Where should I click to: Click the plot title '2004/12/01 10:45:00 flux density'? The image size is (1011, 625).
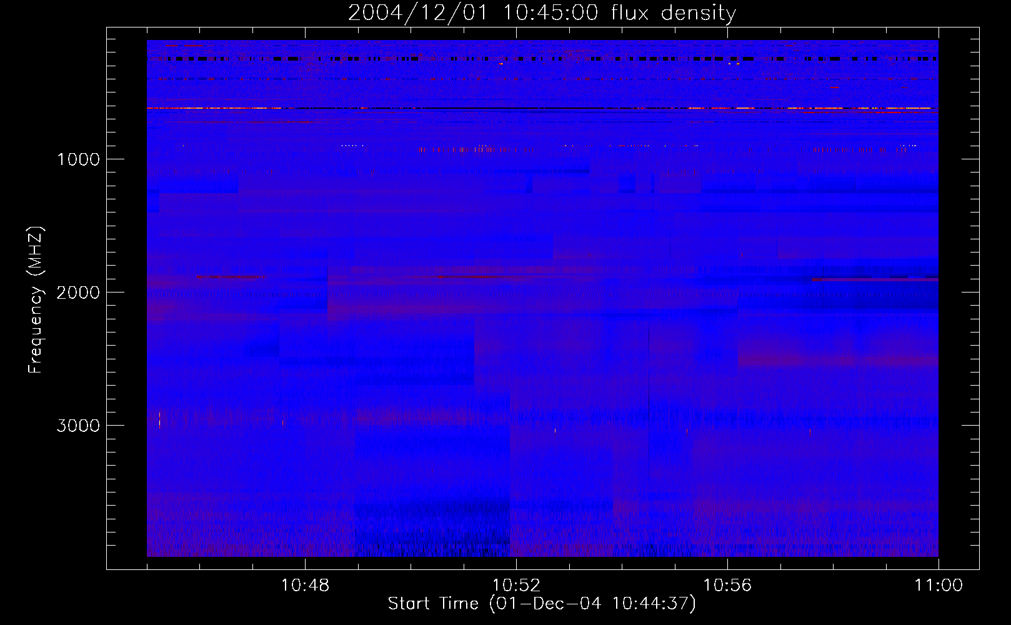pos(542,12)
